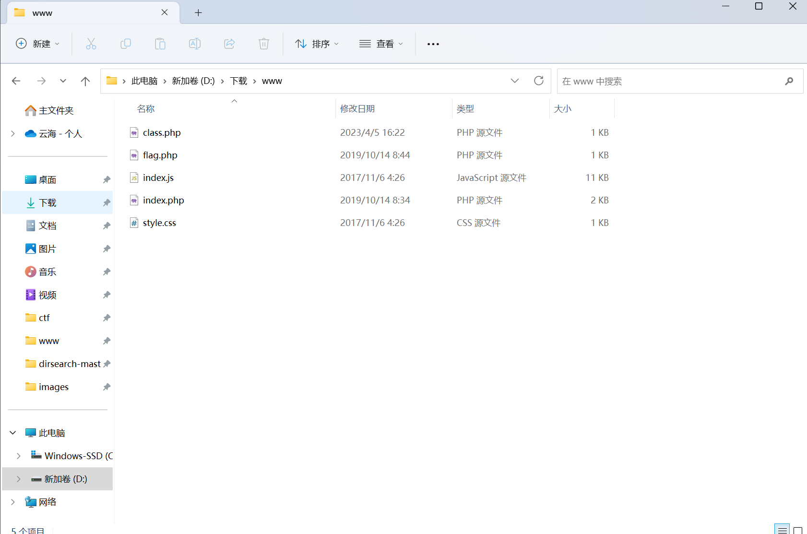The image size is (807, 534).
Task: Click the JavaScript 源文件 type cell
Action: tap(491, 178)
